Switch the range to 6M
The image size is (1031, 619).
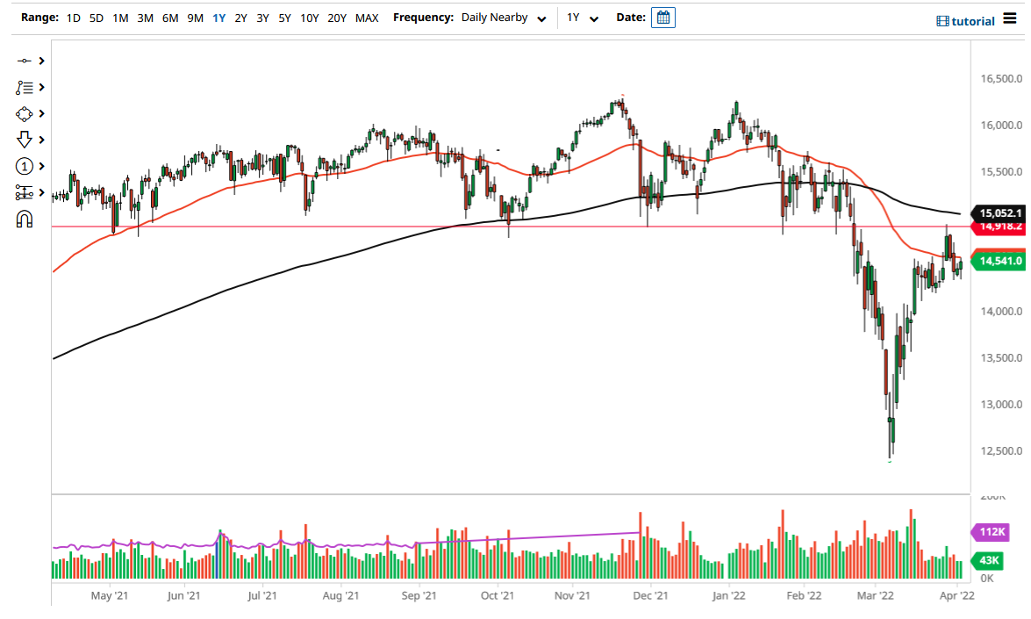click(170, 17)
